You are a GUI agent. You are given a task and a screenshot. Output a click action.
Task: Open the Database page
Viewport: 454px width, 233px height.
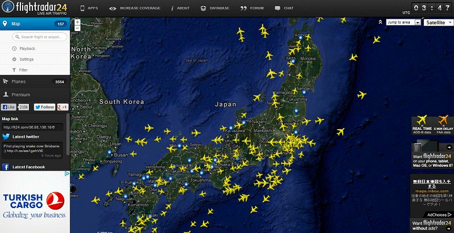(x=215, y=9)
